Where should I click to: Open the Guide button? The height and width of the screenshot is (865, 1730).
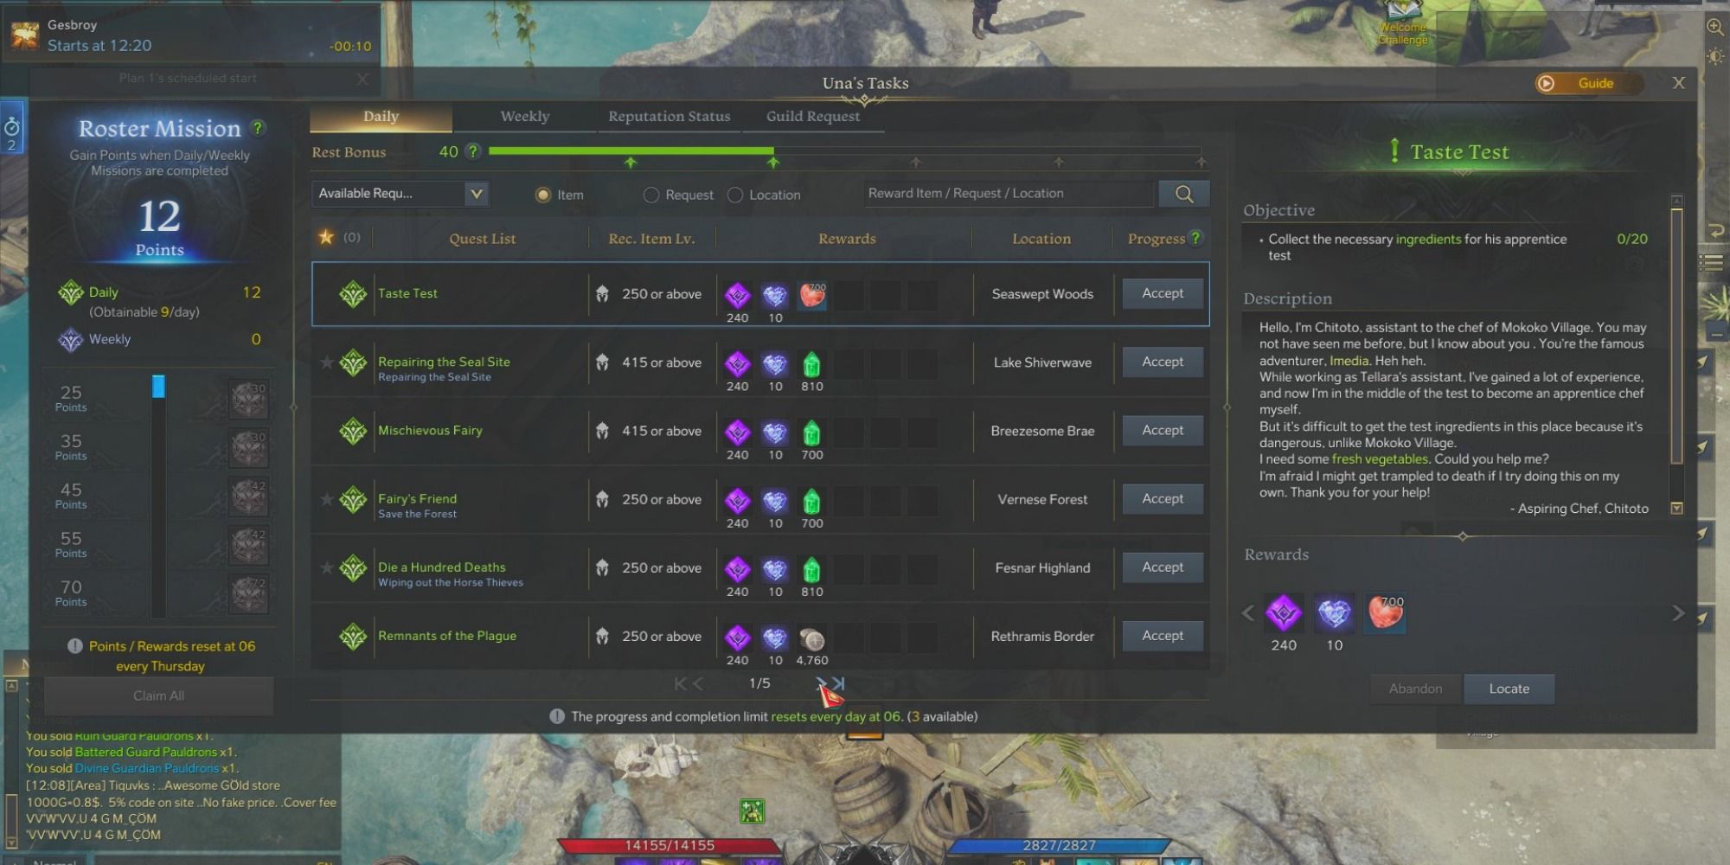point(1588,83)
